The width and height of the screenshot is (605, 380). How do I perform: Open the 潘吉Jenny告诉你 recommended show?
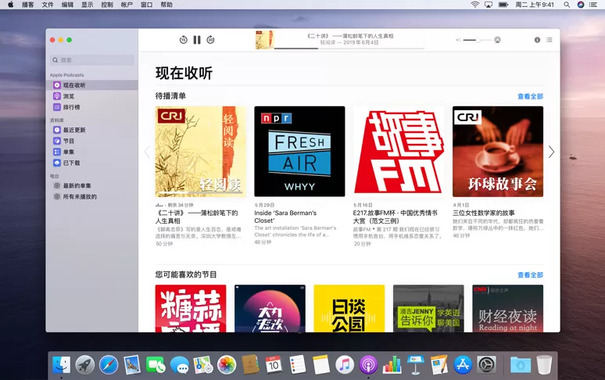point(428,308)
